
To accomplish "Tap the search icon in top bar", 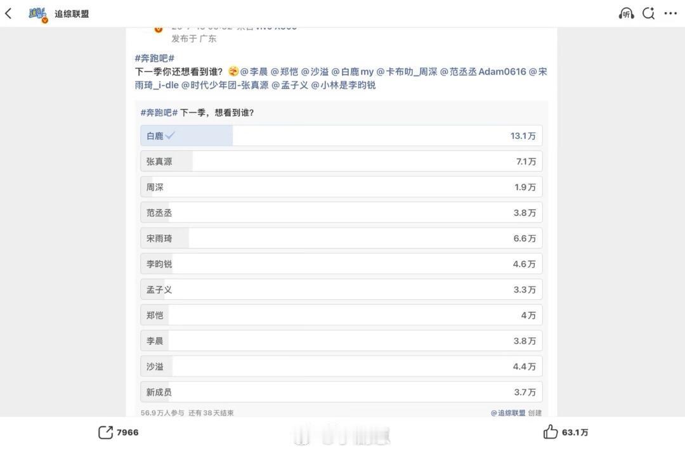I will click(x=648, y=13).
